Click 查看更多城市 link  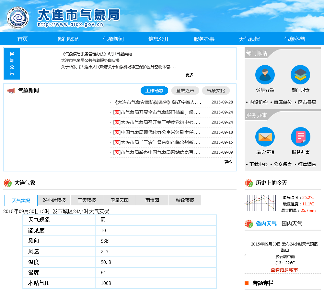(x=284, y=270)
